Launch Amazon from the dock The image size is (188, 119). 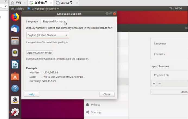(x=15, y=100)
